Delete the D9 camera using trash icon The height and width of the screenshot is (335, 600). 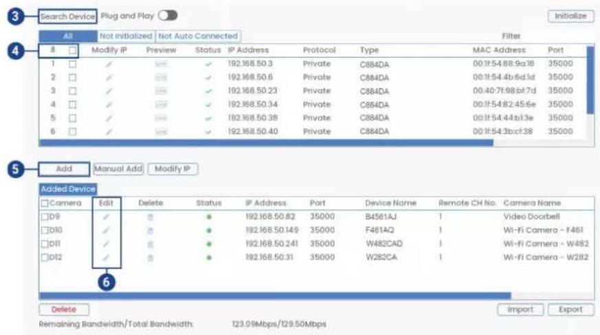(151, 217)
